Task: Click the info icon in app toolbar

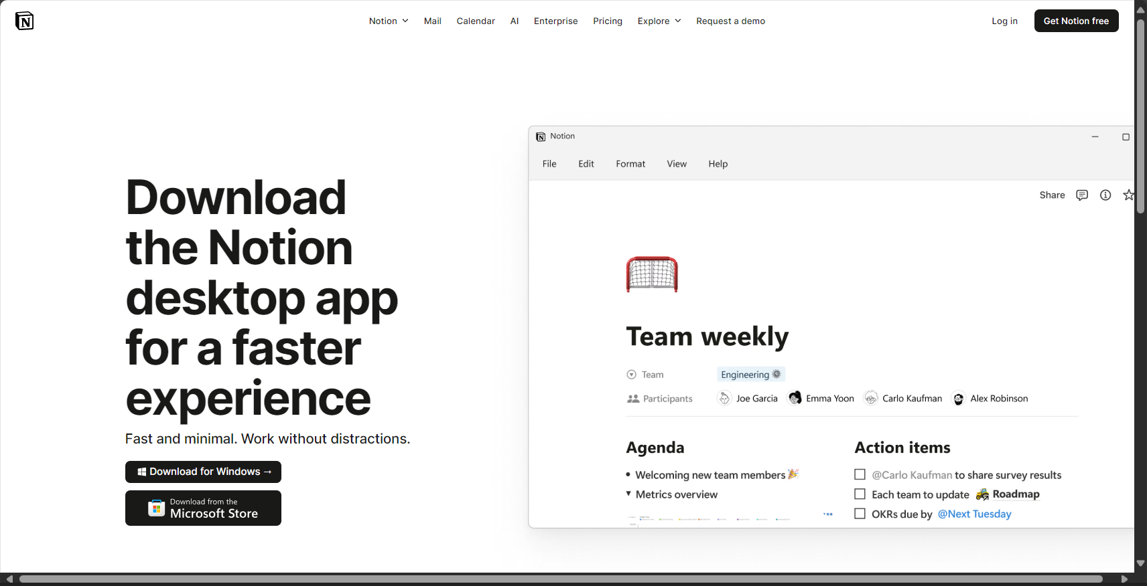Action: pos(1105,195)
